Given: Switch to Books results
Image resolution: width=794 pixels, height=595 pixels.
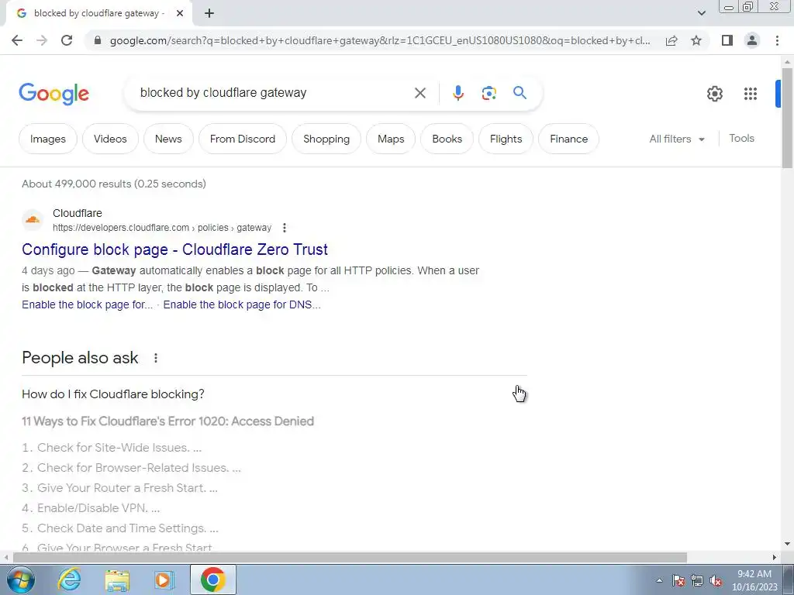Looking at the screenshot, I should point(447,139).
